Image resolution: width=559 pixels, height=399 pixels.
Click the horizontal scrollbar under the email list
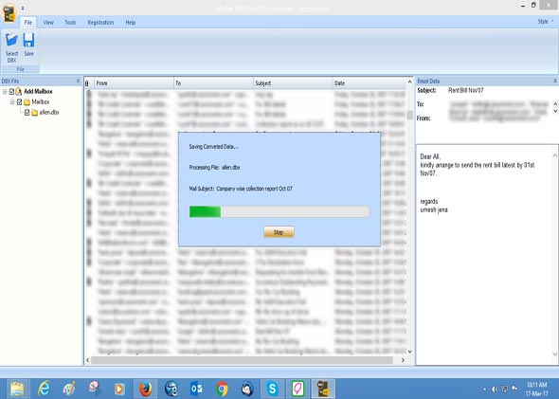[243, 360]
